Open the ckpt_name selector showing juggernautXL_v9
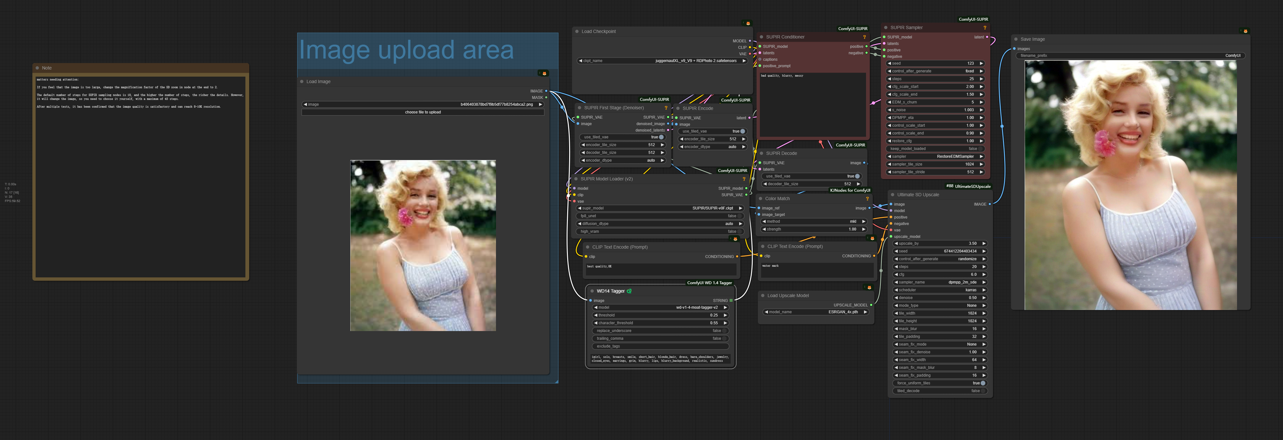The width and height of the screenshot is (1283, 440). pyautogui.click(x=662, y=60)
